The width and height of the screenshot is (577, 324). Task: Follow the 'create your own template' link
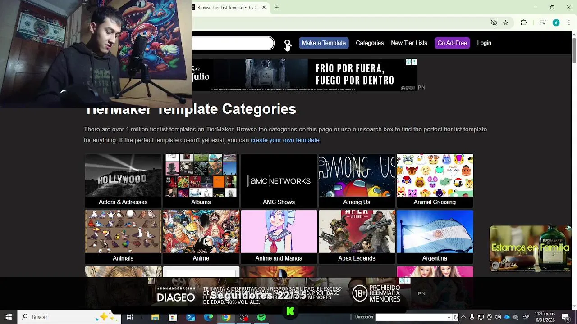pyautogui.click(x=285, y=140)
